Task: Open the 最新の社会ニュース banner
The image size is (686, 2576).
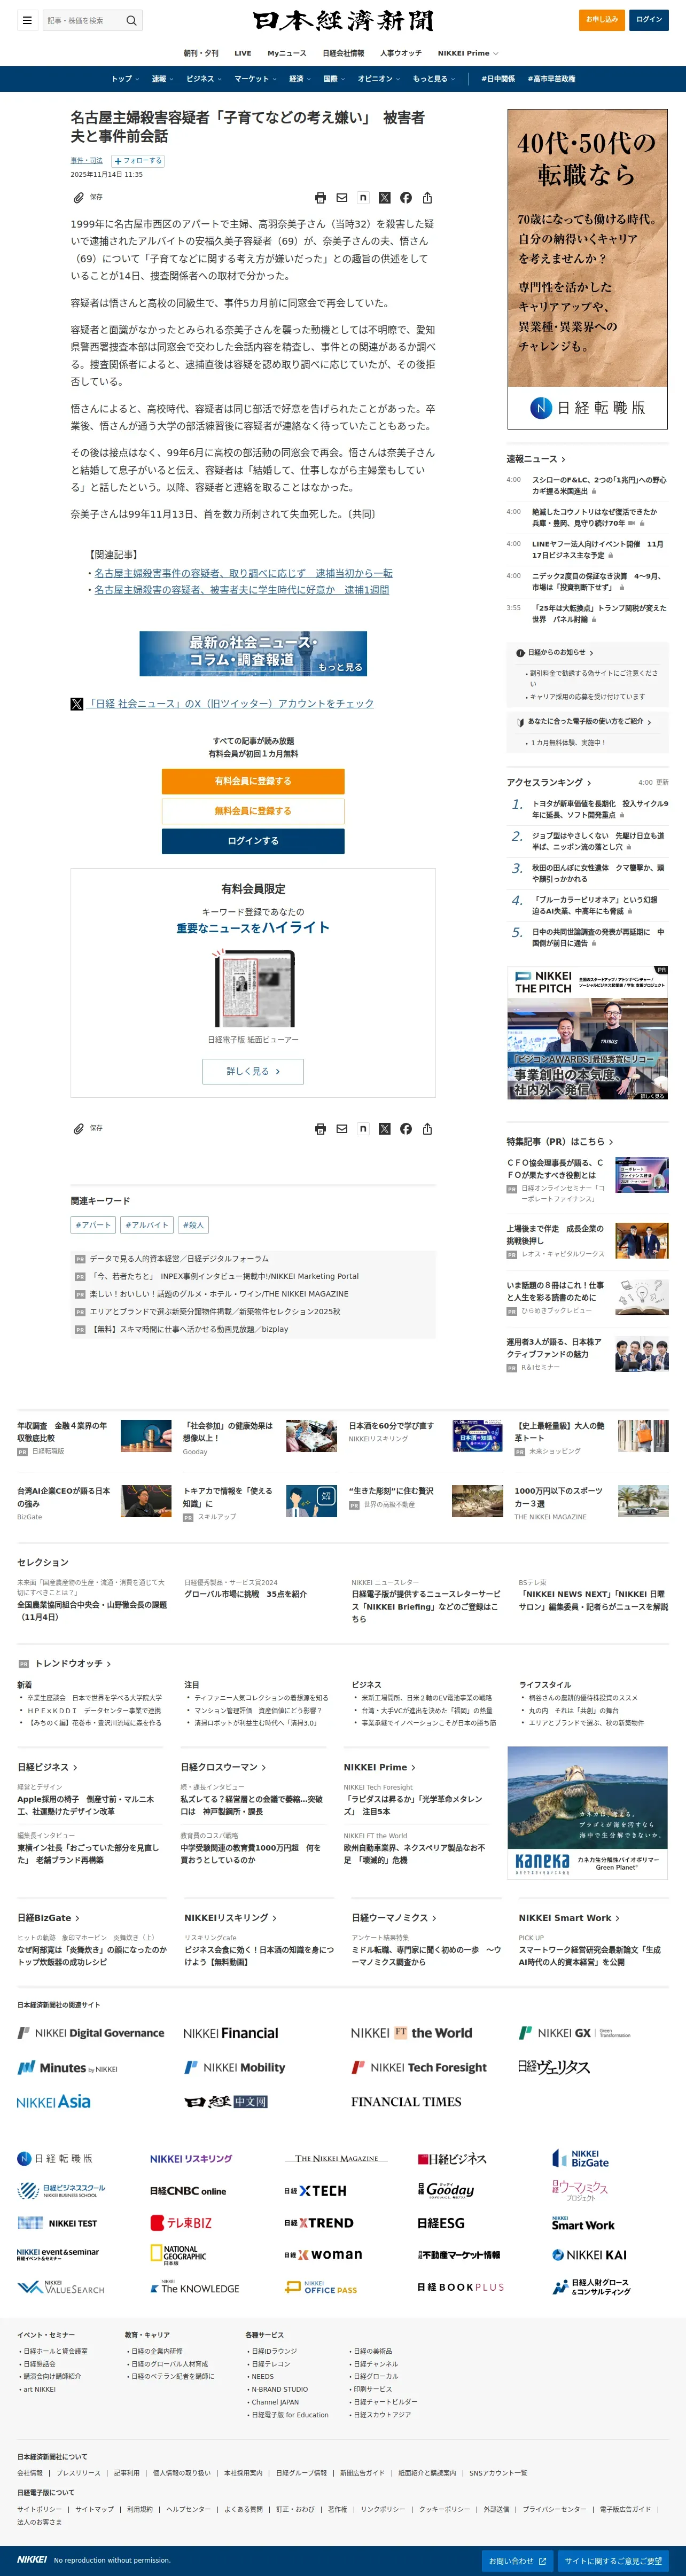Action: tap(253, 653)
